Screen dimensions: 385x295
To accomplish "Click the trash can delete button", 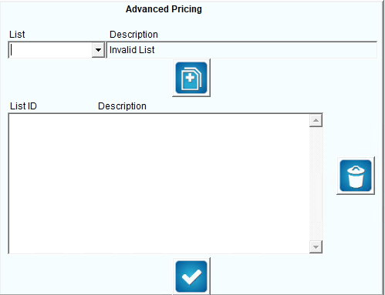I will tap(356, 176).
